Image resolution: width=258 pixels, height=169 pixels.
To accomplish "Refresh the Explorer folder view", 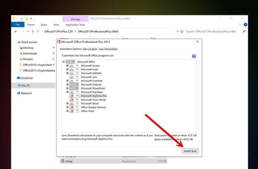I will [x=182, y=31].
